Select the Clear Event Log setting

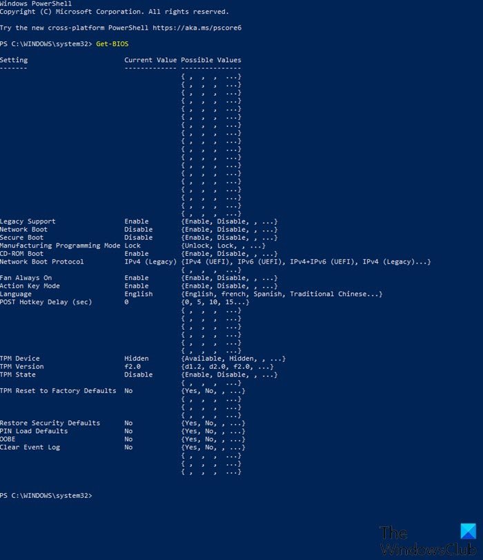[30, 447]
